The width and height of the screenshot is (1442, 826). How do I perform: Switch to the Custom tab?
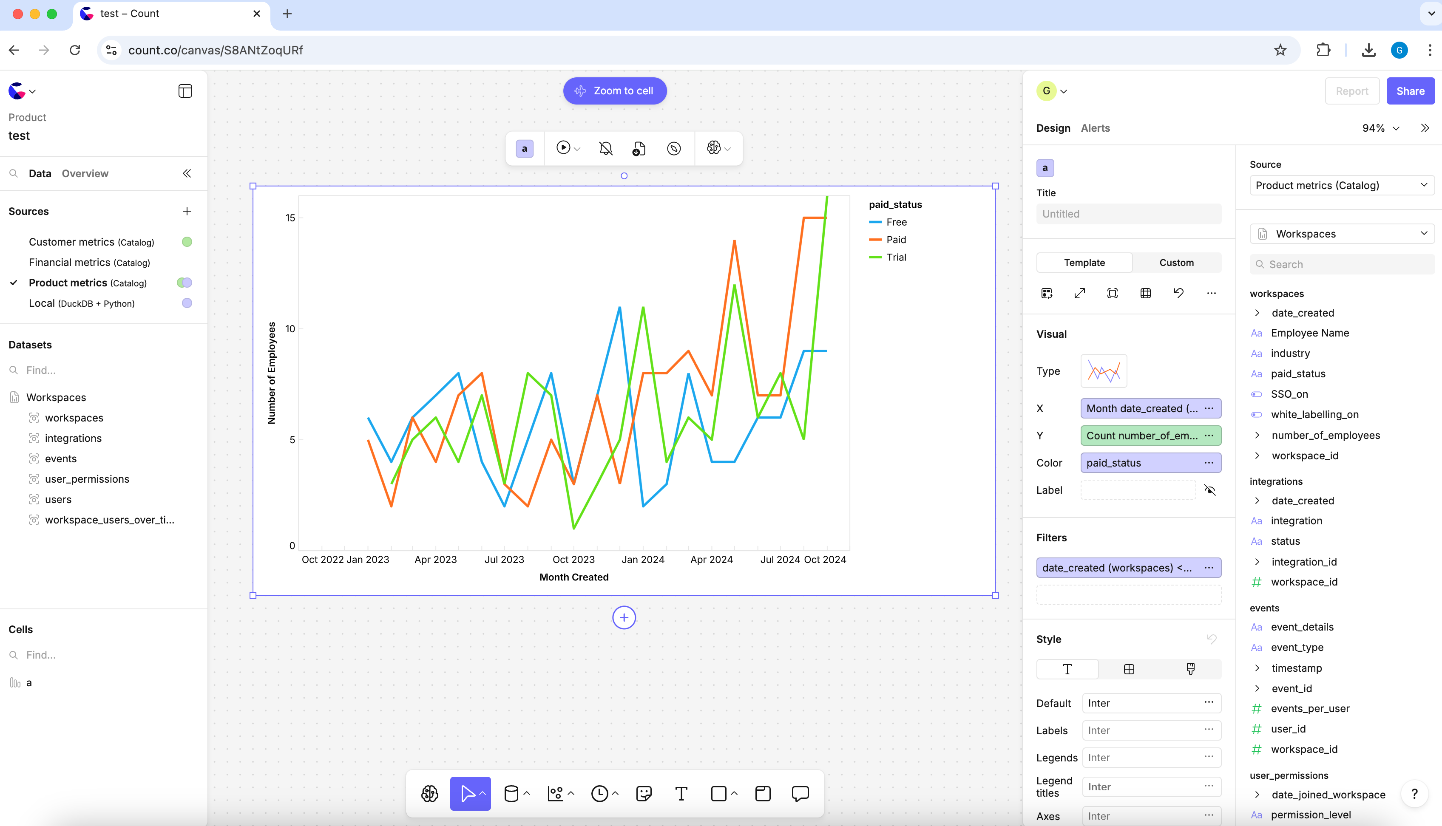point(1176,263)
